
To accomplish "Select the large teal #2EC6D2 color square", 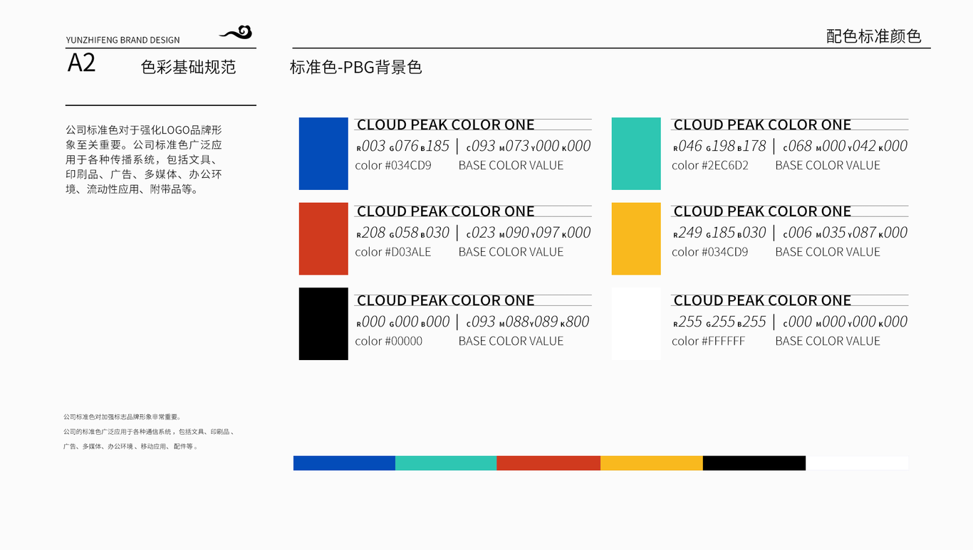I will pos(636,154).
